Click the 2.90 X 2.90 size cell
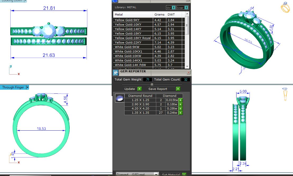The width and height of the screenshot is (293, 176). tap(140, 104)
